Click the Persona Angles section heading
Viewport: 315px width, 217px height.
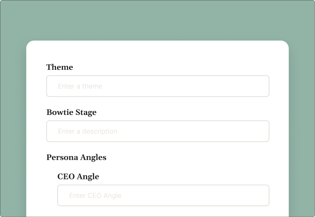click(76, 158)
